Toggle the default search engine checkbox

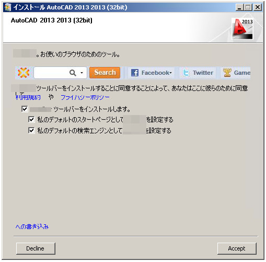click(31, 130)
